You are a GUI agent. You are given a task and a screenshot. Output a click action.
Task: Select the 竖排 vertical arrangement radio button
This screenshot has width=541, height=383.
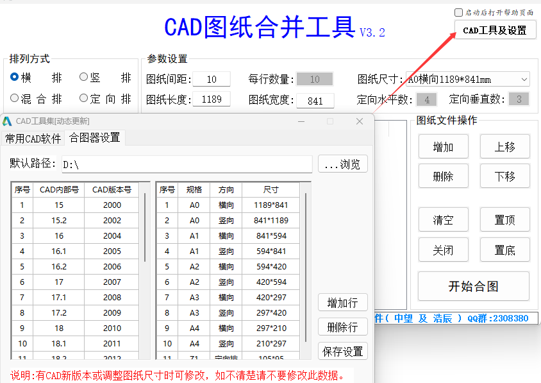84,77
